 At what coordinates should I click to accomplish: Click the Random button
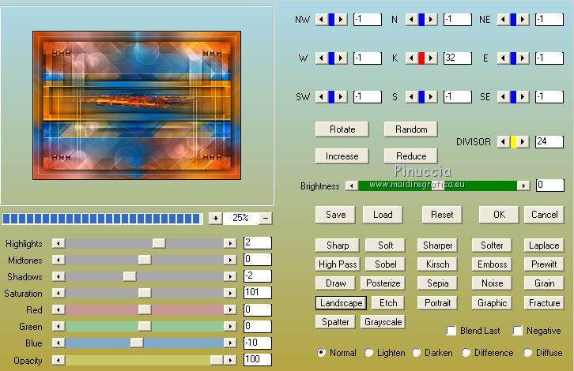(x=410, y=129)
